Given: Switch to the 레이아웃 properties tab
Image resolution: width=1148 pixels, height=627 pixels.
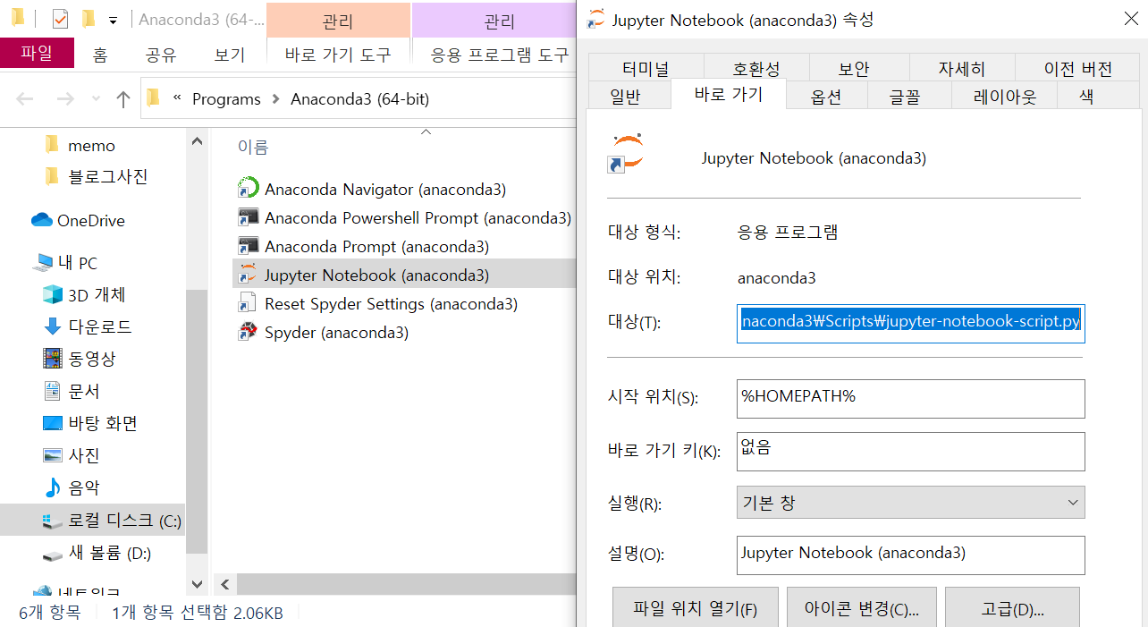Looking at the screenshot, I should 1005,97.
